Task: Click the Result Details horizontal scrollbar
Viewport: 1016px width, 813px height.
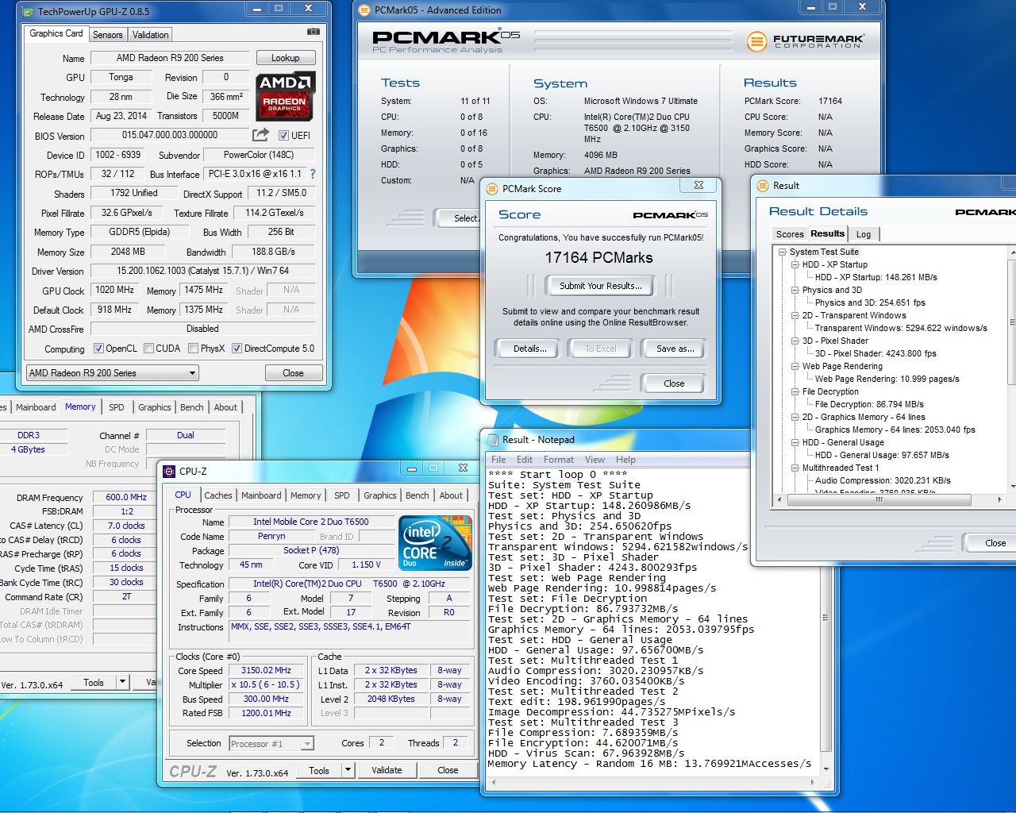Action: 889,499
